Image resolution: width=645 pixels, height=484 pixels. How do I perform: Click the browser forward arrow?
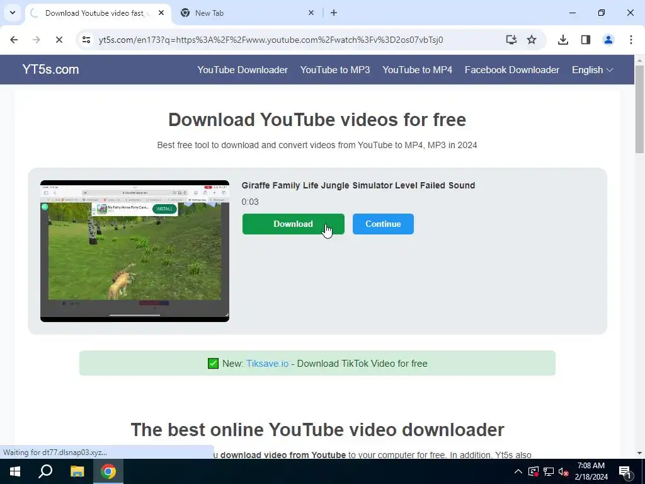(37, 40)
